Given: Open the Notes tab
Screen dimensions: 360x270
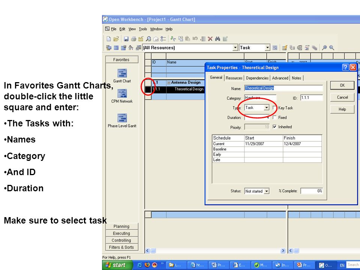Looking at the screenshot, I should pyautogui.click(x=296, y=78).
